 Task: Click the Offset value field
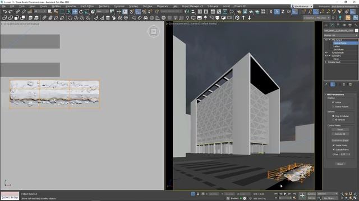(344, 154)
